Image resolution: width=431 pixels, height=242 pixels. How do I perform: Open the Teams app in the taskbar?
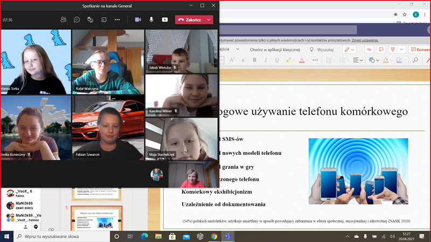(228, 236)
